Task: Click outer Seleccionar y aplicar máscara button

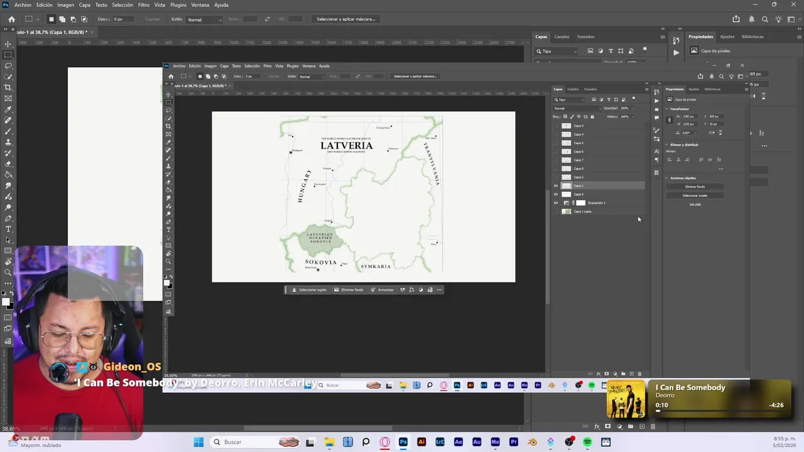Action: 345,19
